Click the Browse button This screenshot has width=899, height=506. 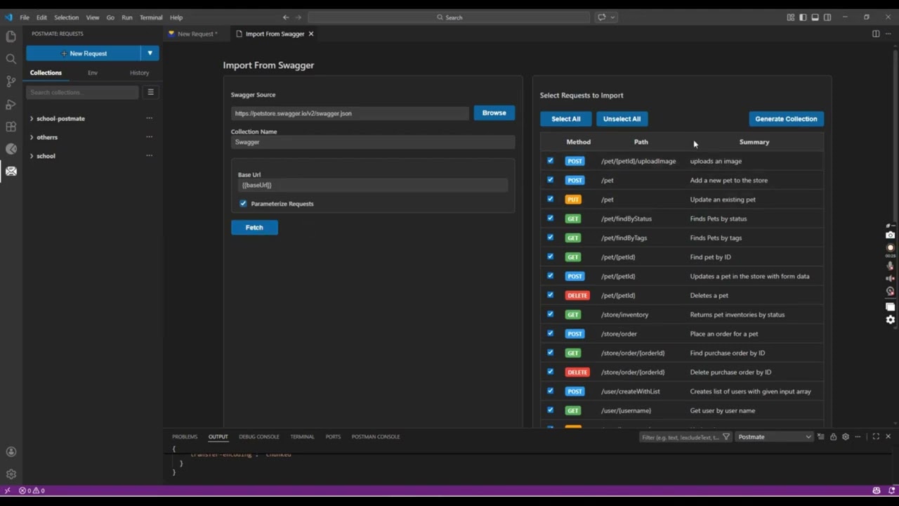494,112
